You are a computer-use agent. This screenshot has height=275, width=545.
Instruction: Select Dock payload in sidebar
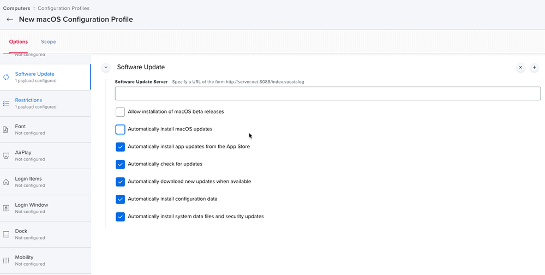45,234
